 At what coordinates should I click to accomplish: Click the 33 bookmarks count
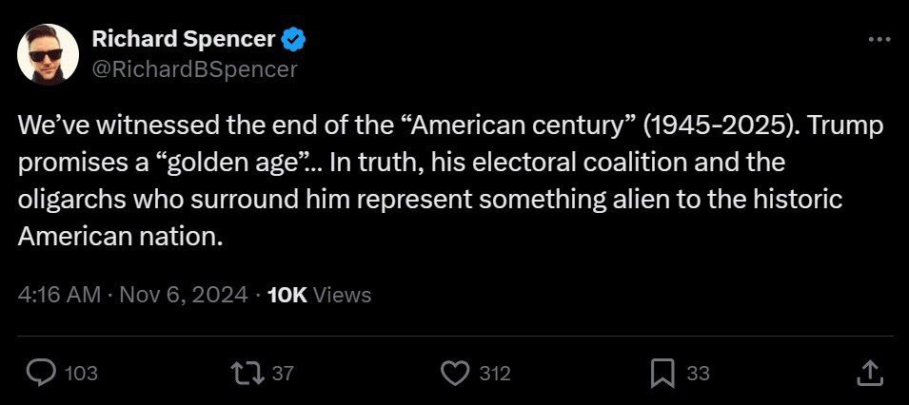point(698,374)
